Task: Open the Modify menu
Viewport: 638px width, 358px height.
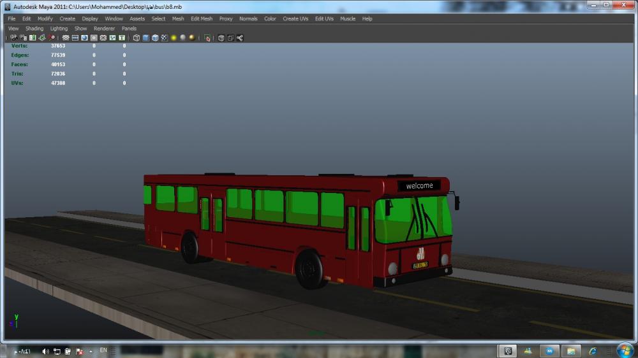Action: coord(45,18)
